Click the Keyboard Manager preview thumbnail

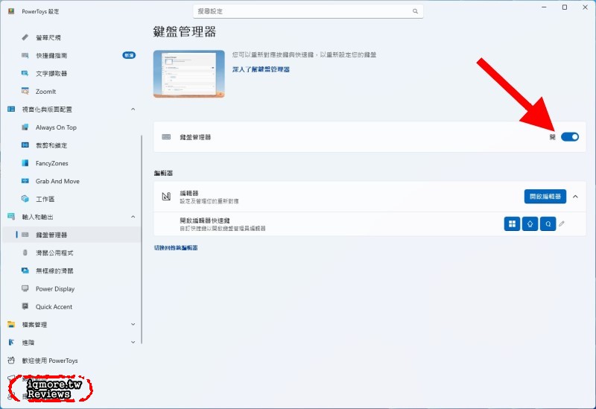(x=189, y=74)
